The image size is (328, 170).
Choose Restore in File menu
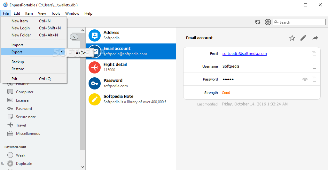34,69
